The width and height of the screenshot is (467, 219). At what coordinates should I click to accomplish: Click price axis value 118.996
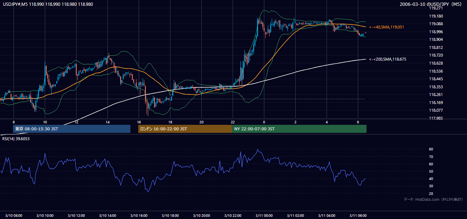(x=436, y=32)
